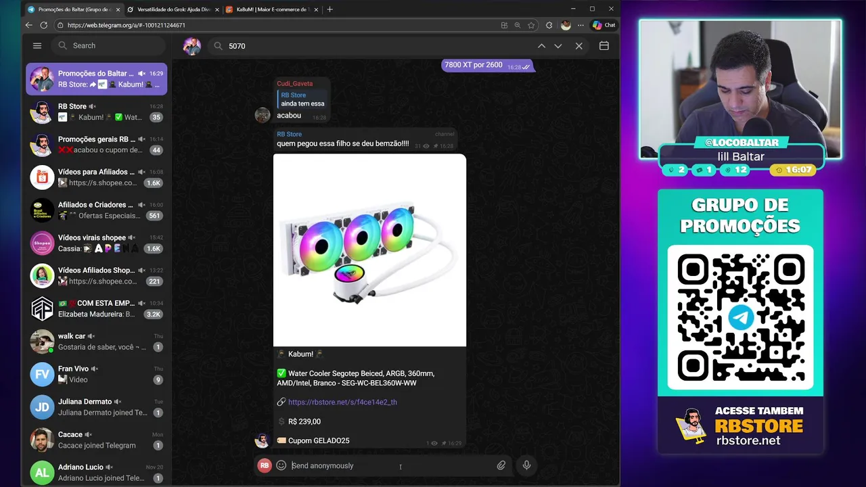866x487 pixels.
Task: Switch to Versatilidade do Grok browser tab
Action: pyautogui.click(x=173, y=9)
